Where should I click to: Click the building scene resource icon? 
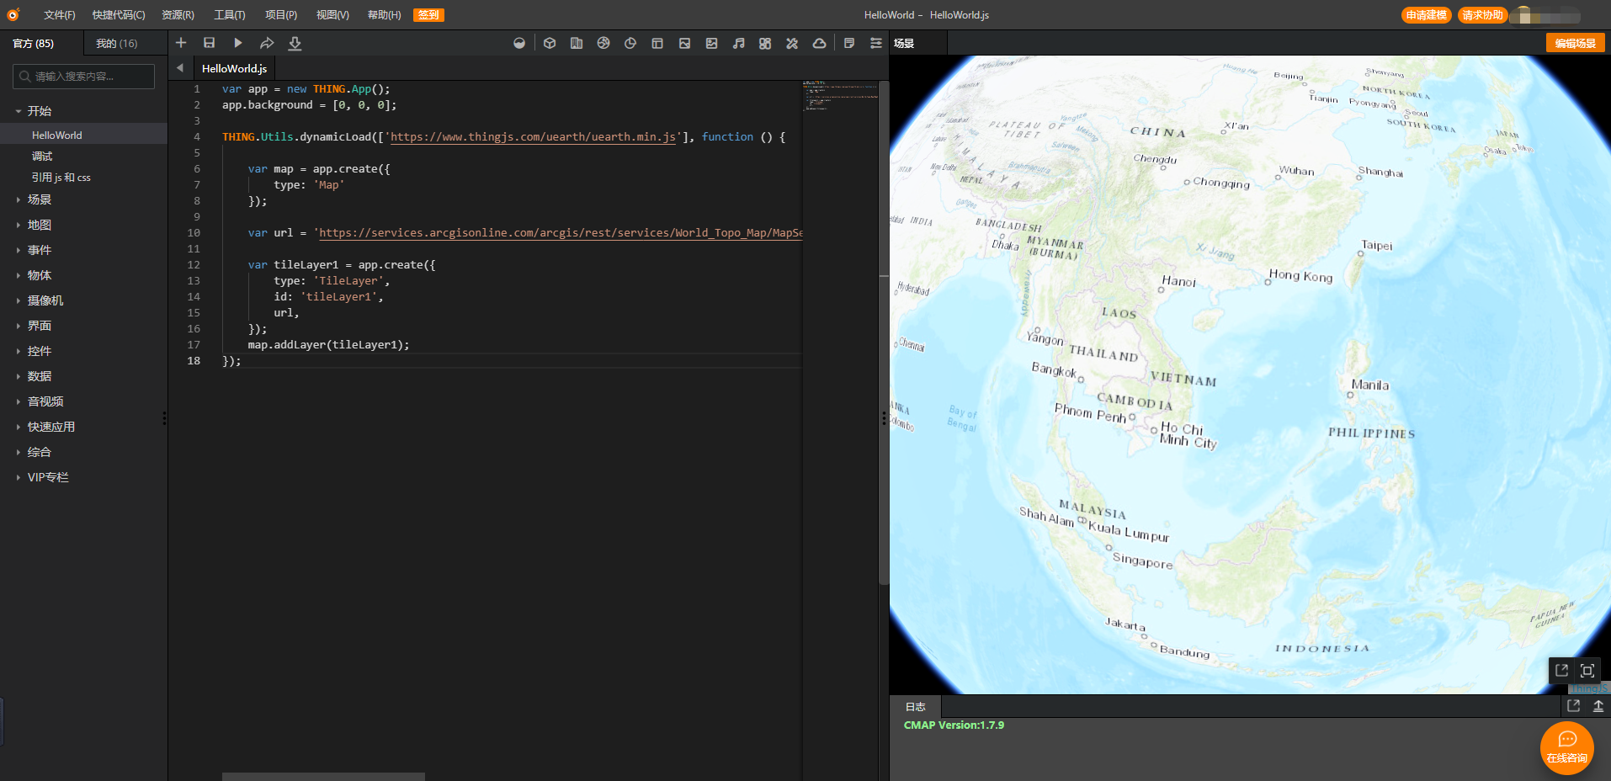[577, 43]
